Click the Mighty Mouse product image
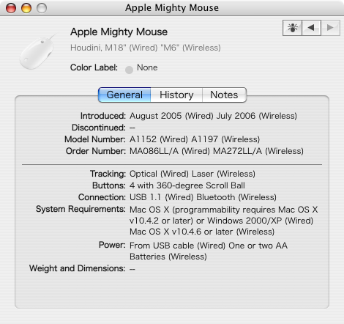The image size is (344, 324). click(38, 52)
